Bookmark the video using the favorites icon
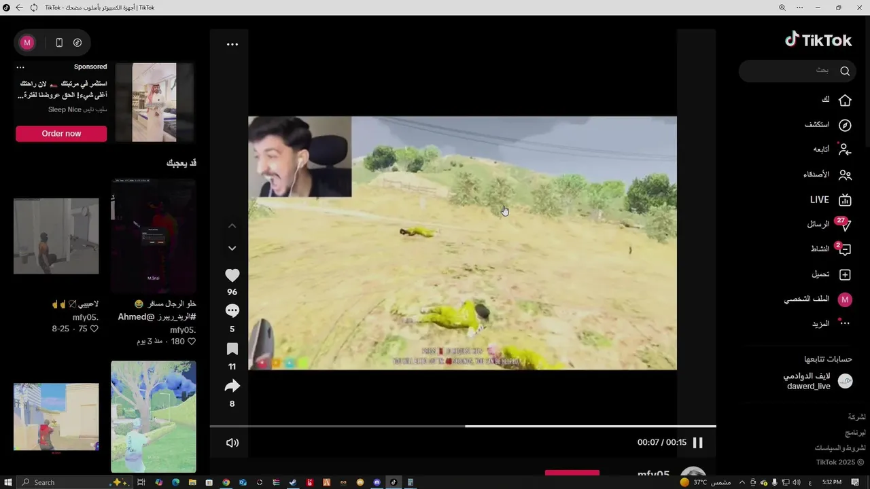 coord(232,349)
